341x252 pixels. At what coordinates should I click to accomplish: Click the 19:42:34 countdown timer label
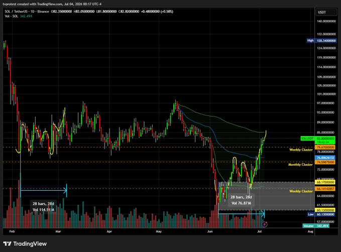pyautogui.click(x=323, y=142)
